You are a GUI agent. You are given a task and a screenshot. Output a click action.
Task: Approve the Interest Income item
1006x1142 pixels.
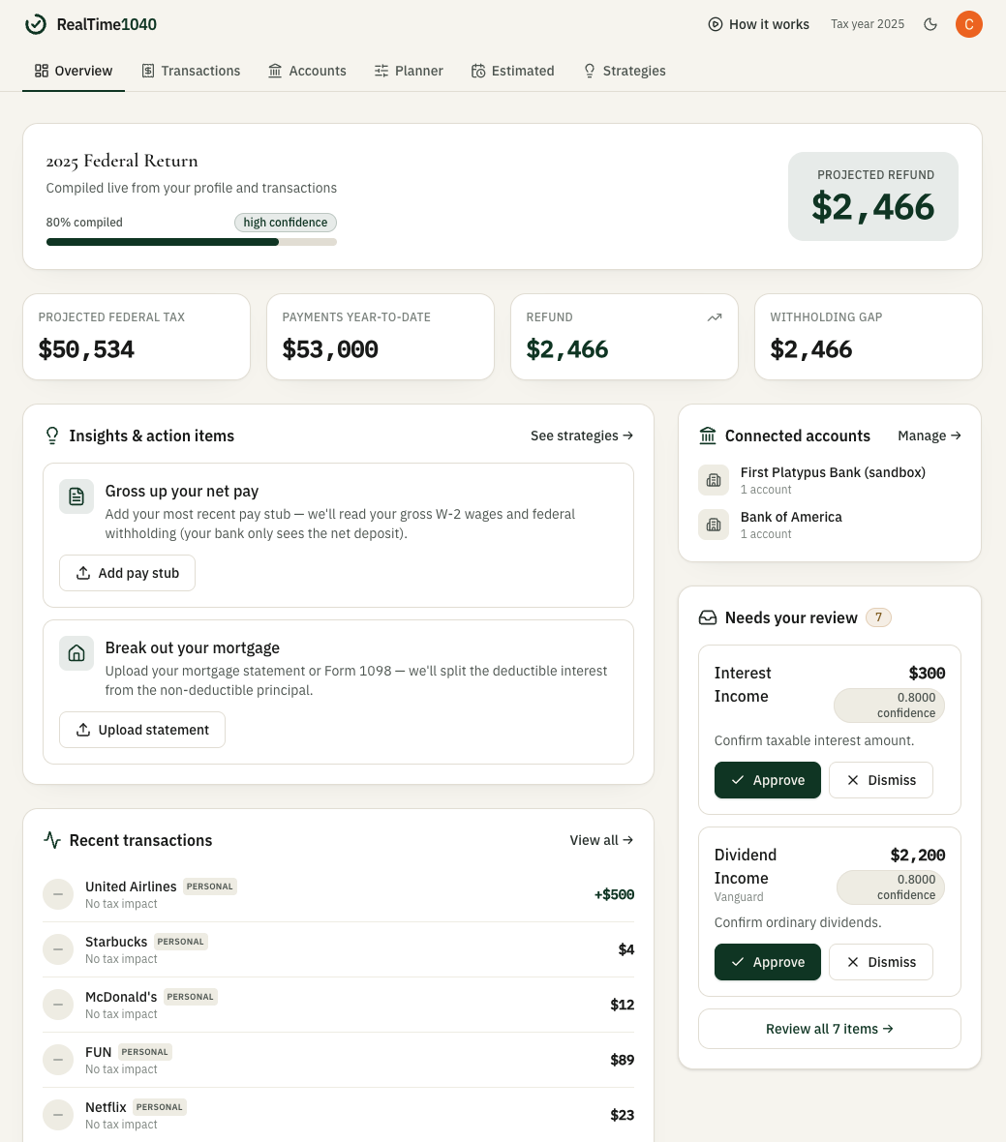tap(768, 780)
